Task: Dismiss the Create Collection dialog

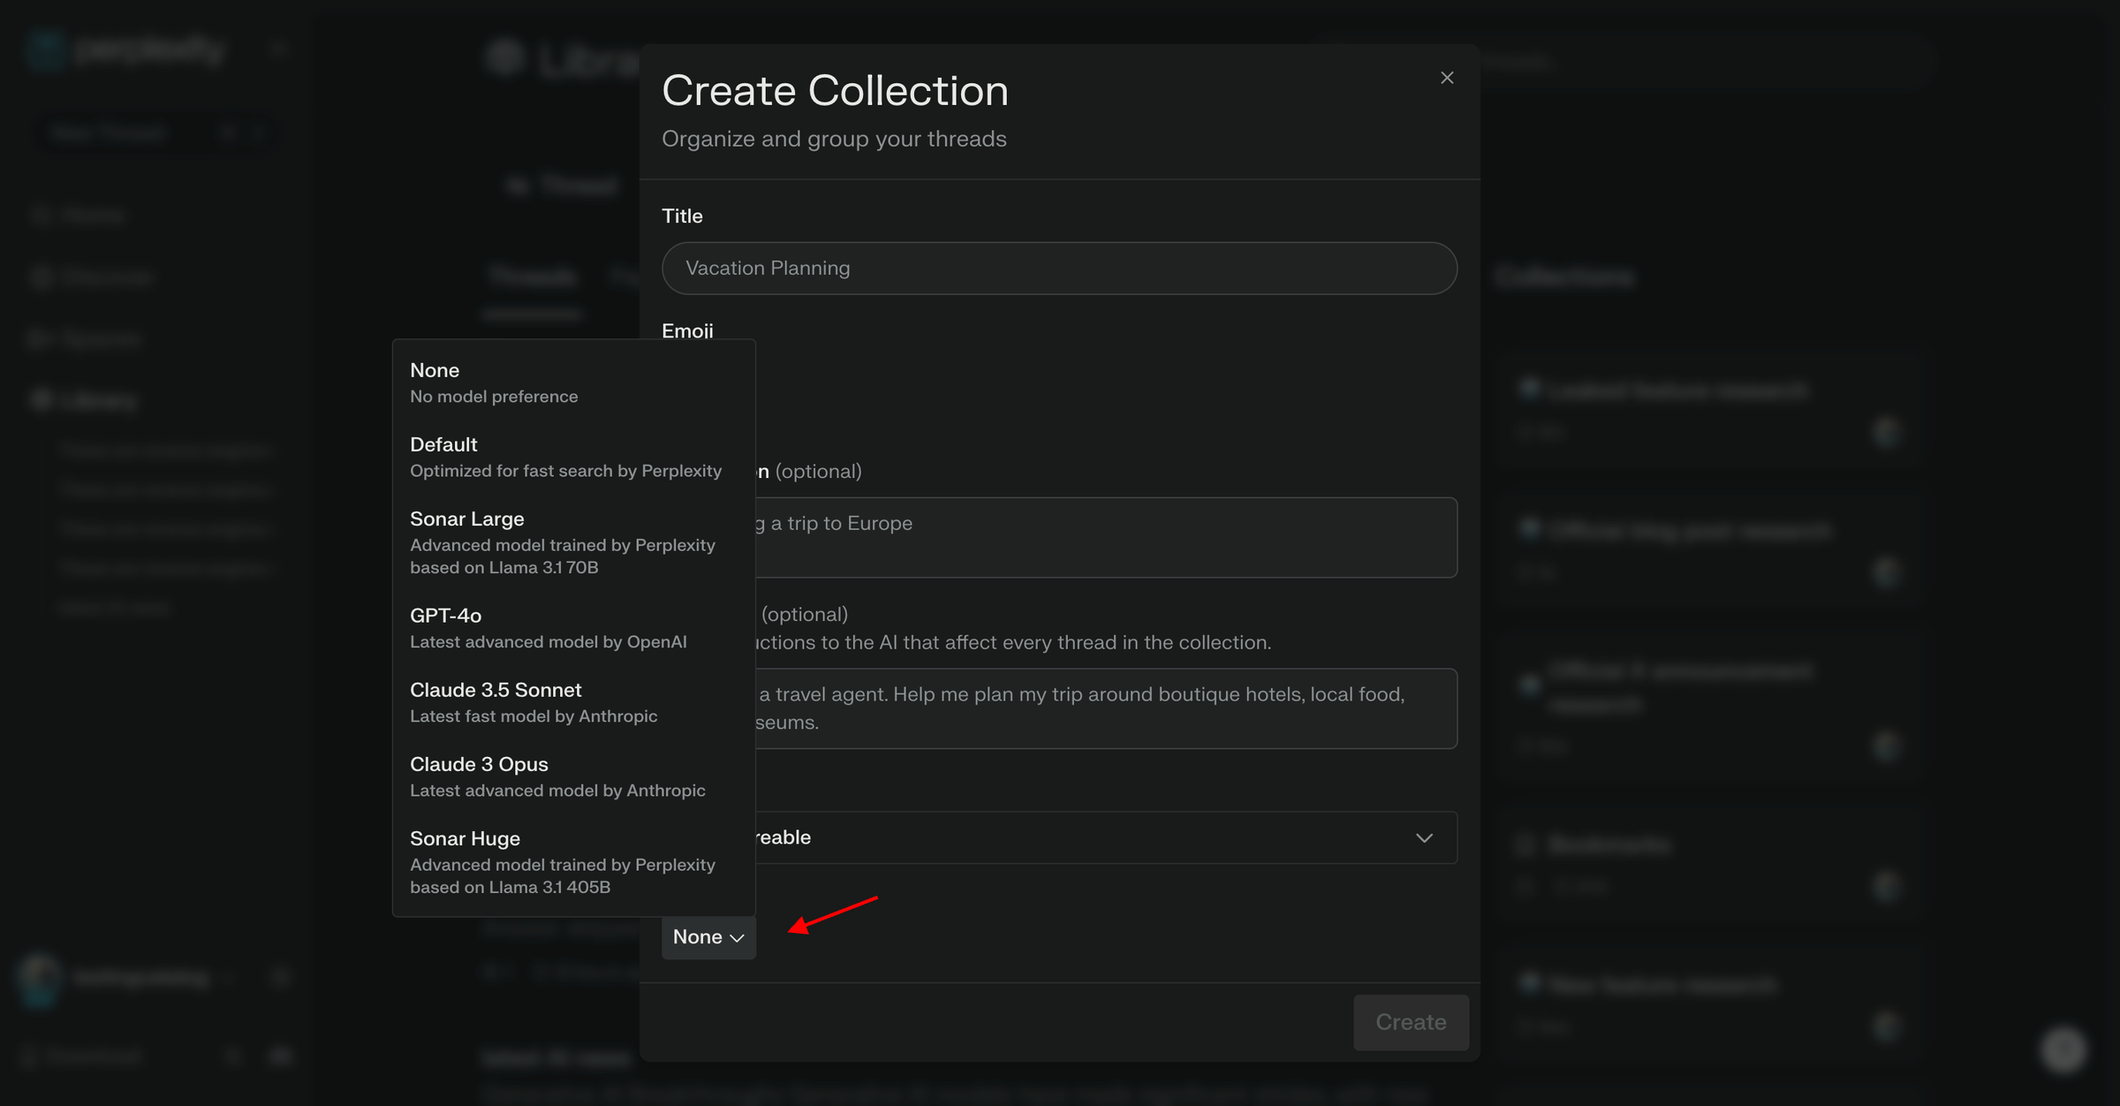Action: tap(1446, 77)
